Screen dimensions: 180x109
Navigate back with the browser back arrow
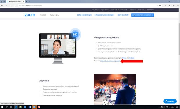pos(2,6)
